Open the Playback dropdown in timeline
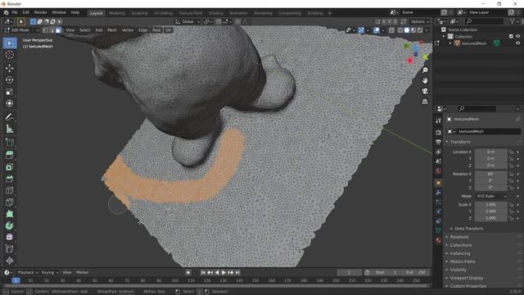Screen dimensions: 524x295 click(x=27, y=273)
